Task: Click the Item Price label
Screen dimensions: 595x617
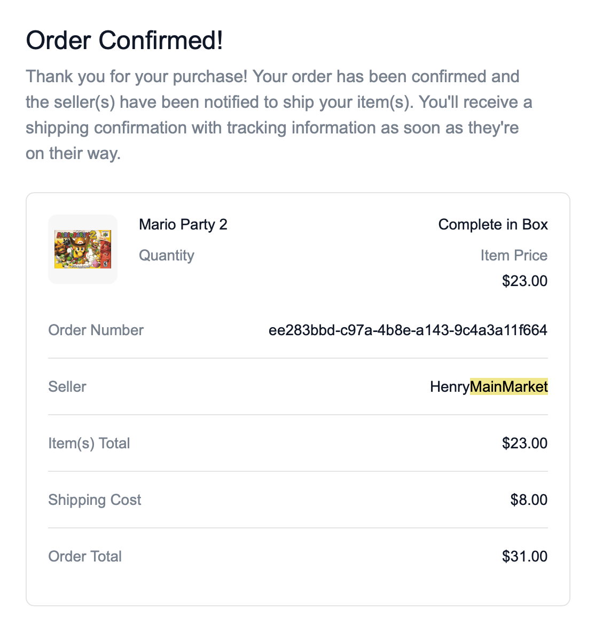Action: click(513, 255)
